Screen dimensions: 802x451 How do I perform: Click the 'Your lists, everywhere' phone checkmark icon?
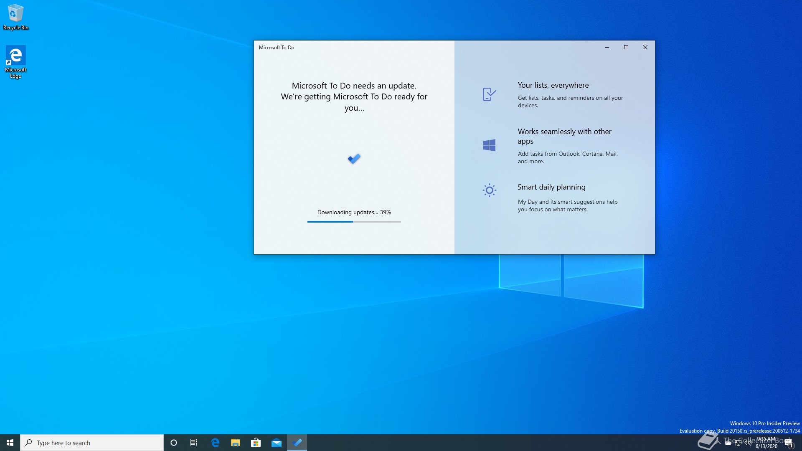point(489,94)
